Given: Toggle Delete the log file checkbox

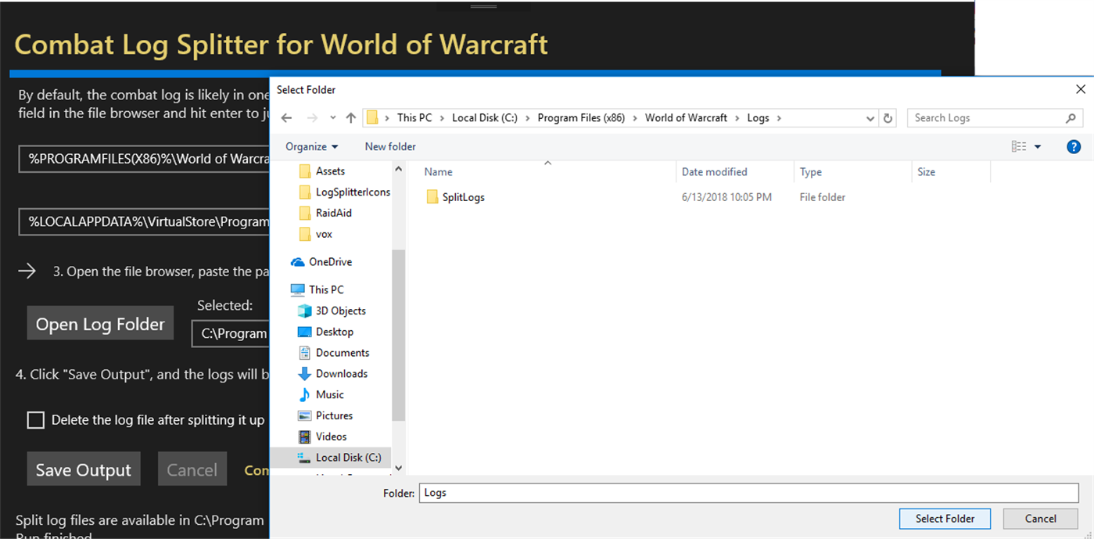Looking at the screenshot, I should click(36, 420).
